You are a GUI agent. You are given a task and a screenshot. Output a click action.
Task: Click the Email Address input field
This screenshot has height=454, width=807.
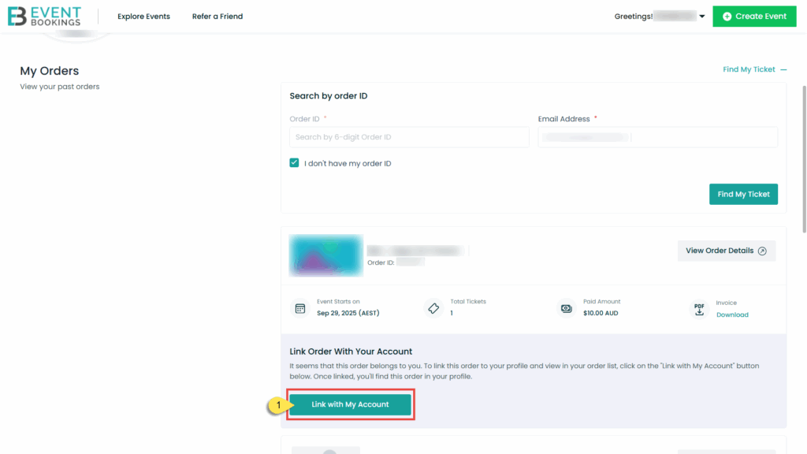[x=657, y=137]
